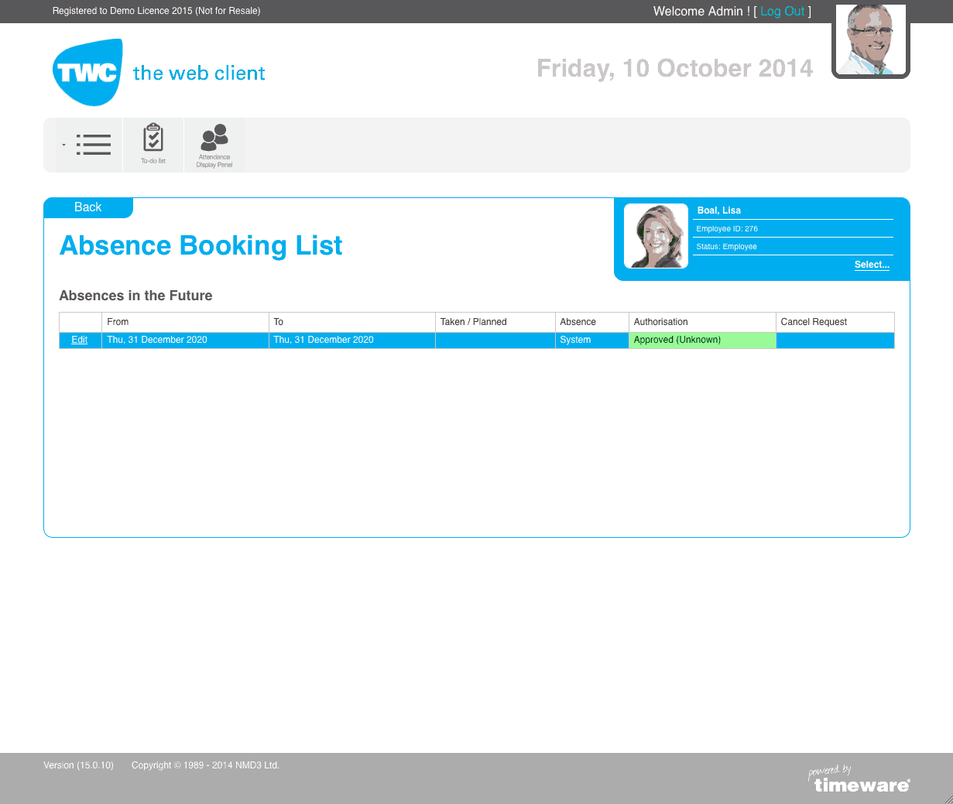953x804 pixels.
Task: Click the Copyright 1989 - 2014 NMD3 text
Action: coord(205,765)
